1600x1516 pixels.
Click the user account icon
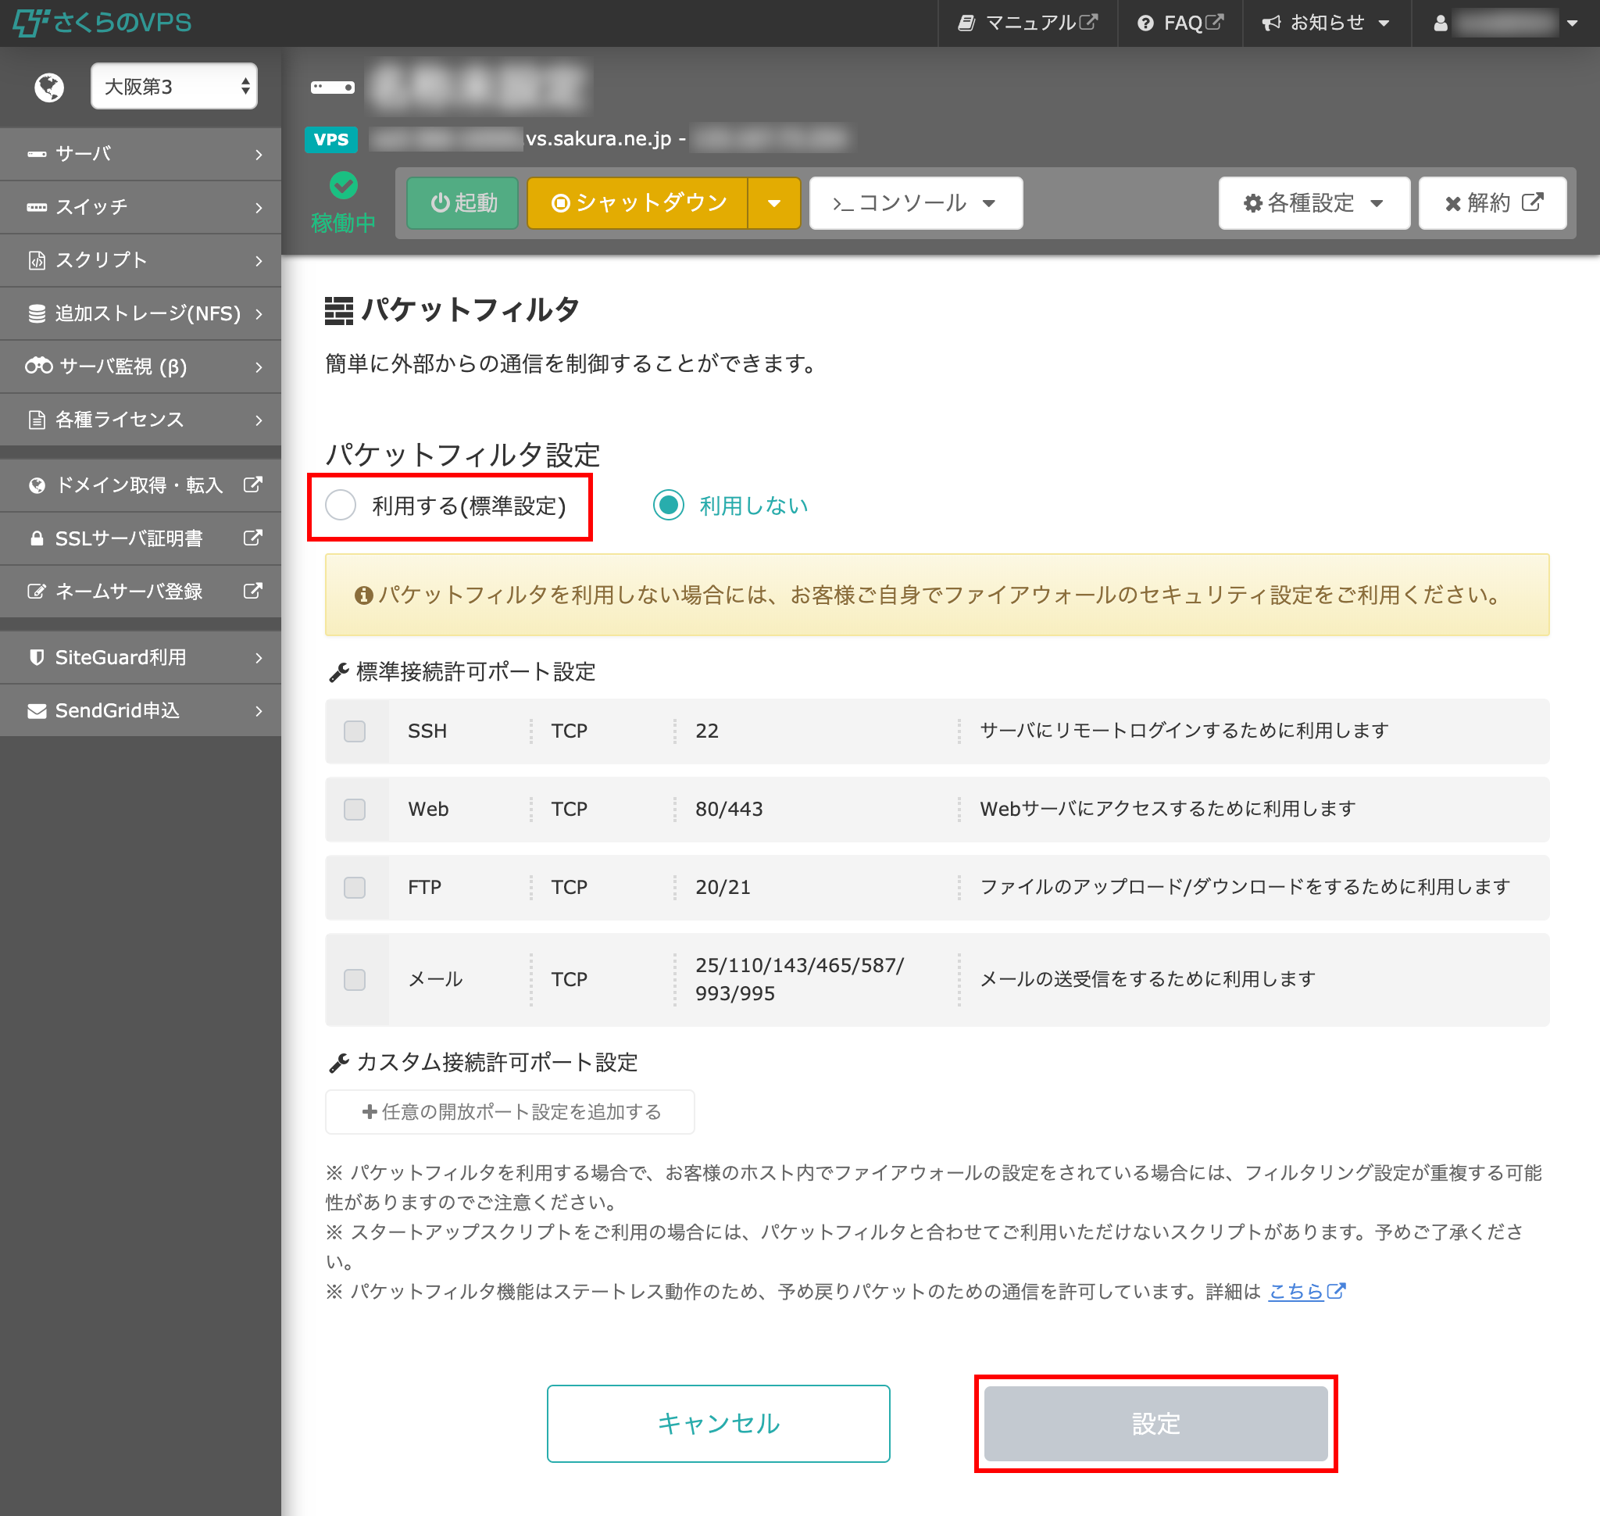[x=1440, y=23]
